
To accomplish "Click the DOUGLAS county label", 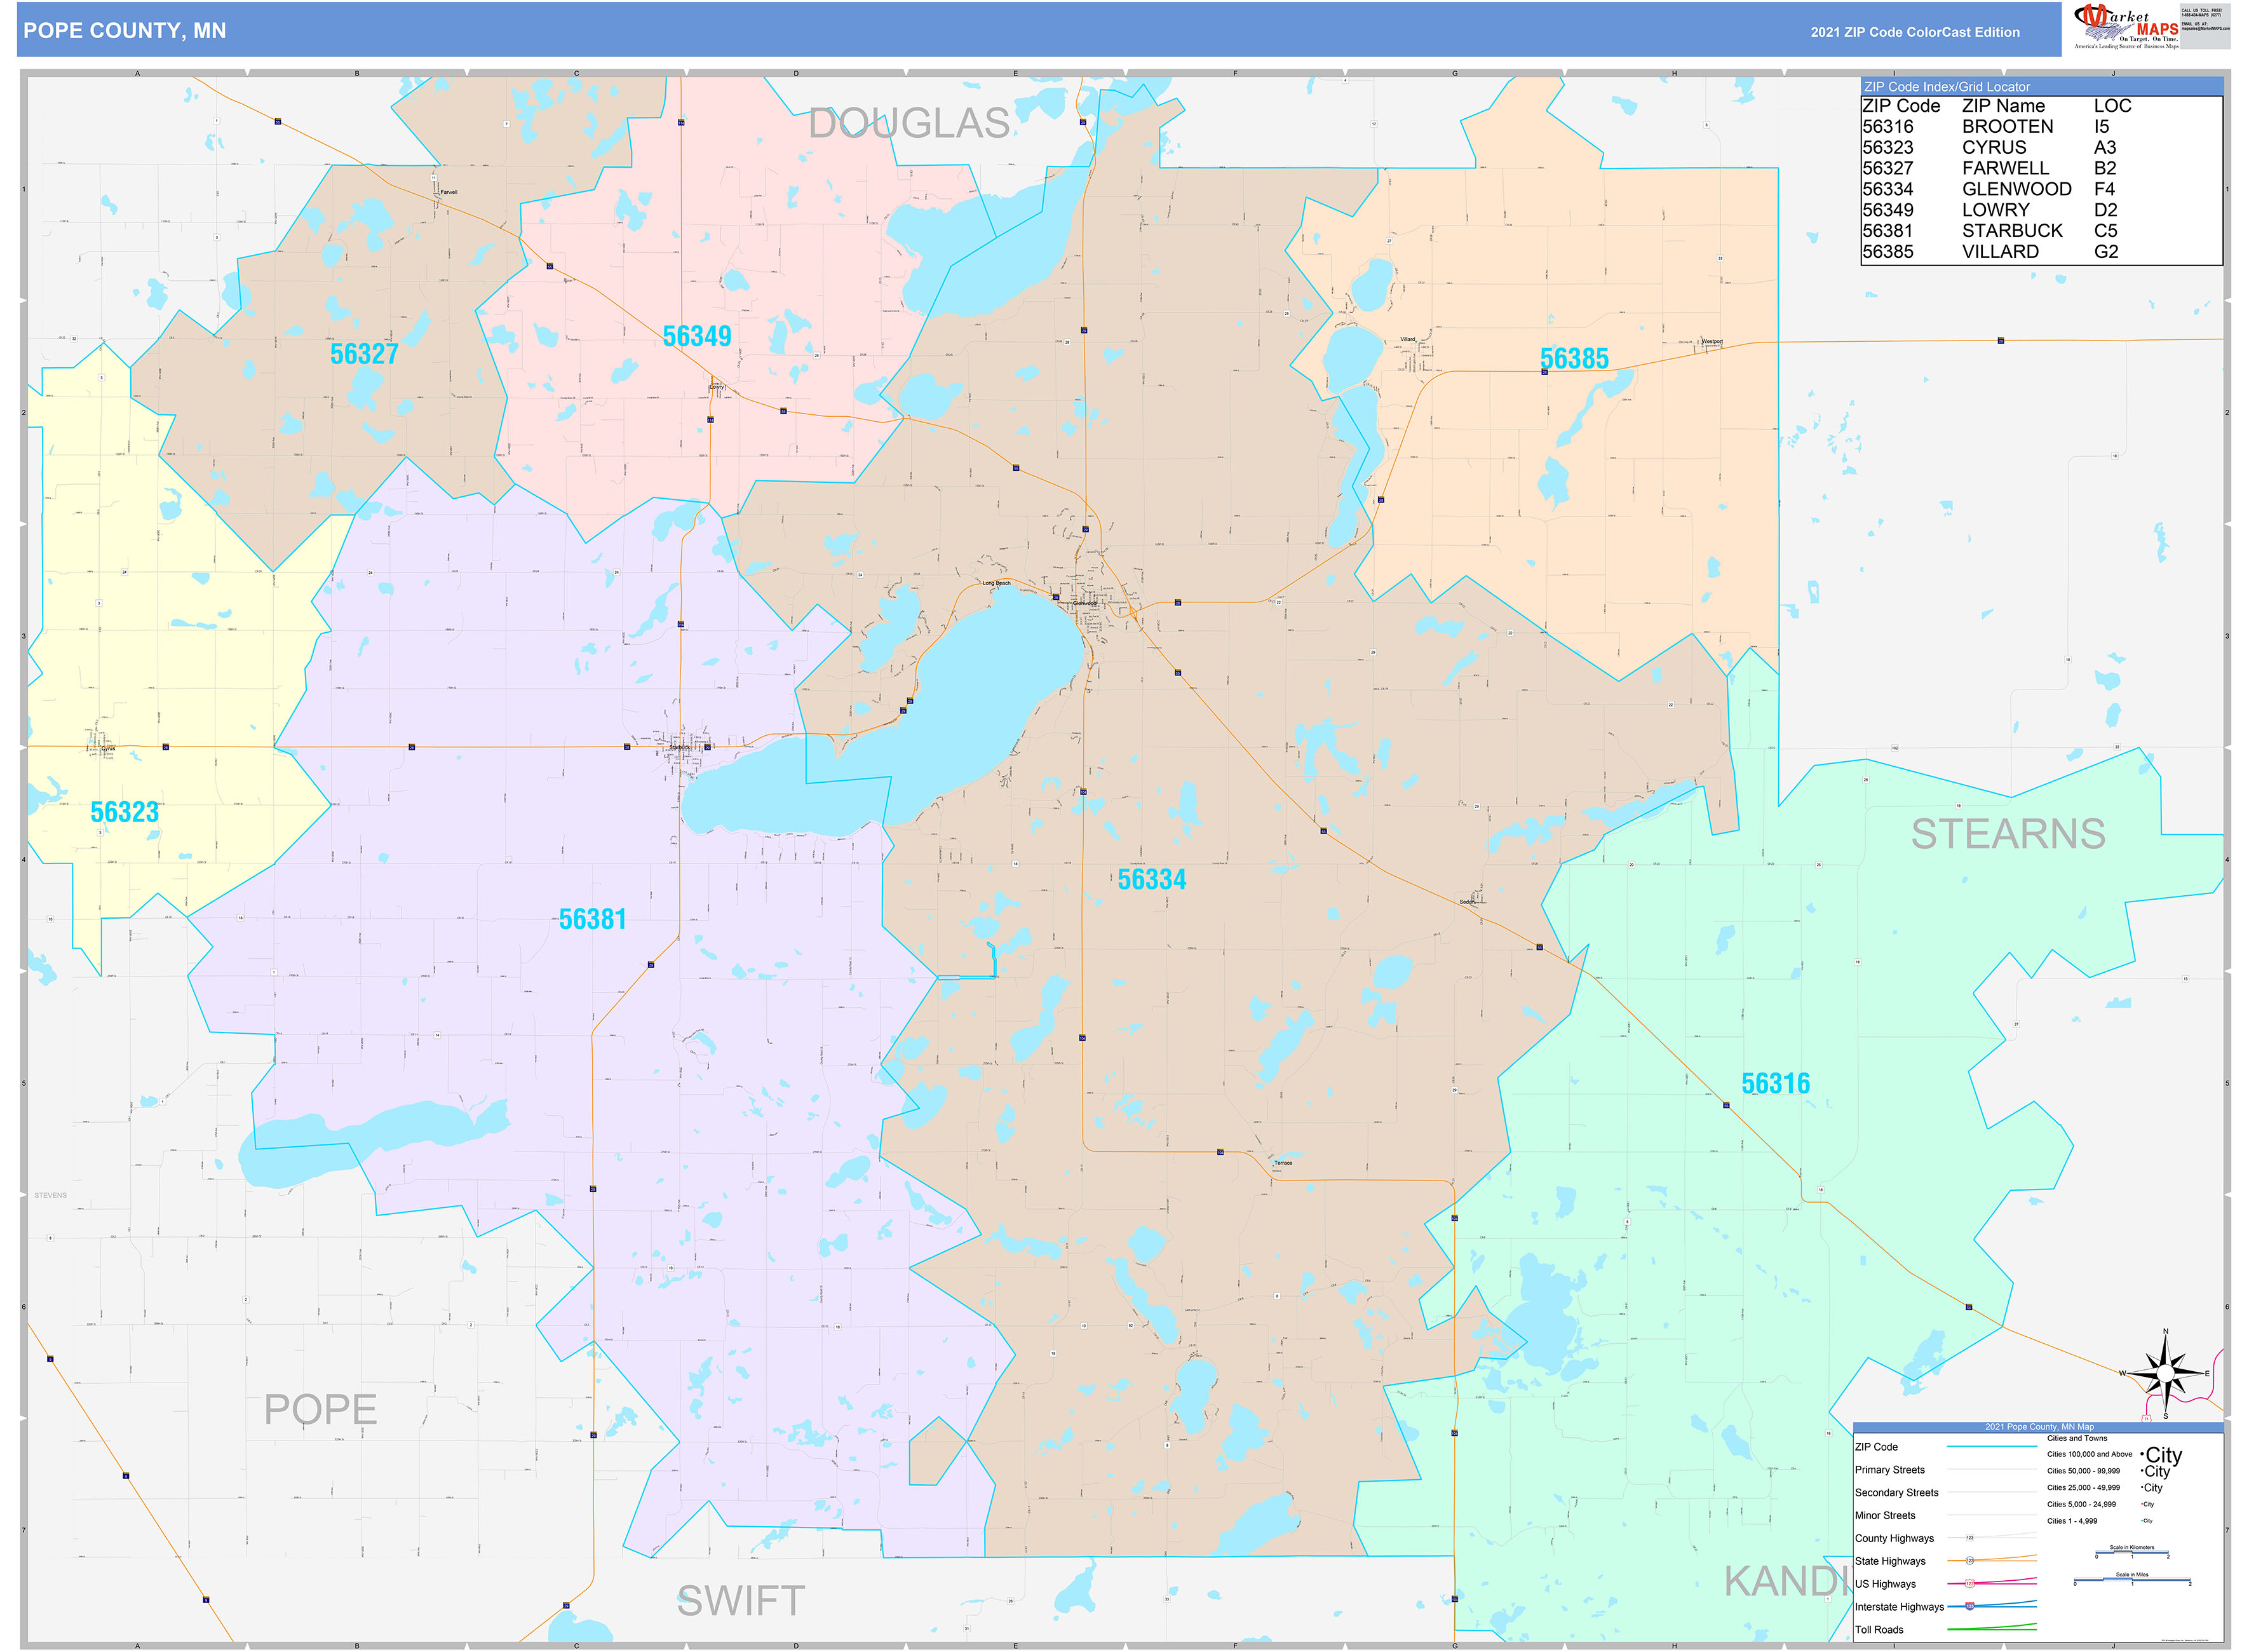I will pyautogui.click(x=908, y=123).
